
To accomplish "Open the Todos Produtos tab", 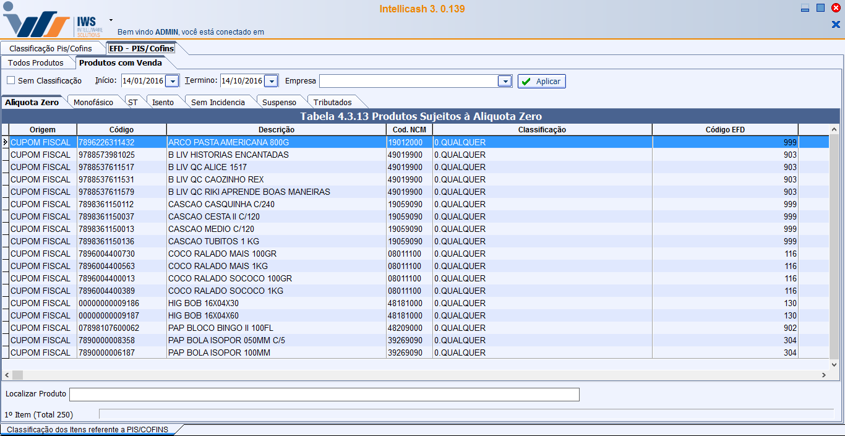I will tap(36, 62).
